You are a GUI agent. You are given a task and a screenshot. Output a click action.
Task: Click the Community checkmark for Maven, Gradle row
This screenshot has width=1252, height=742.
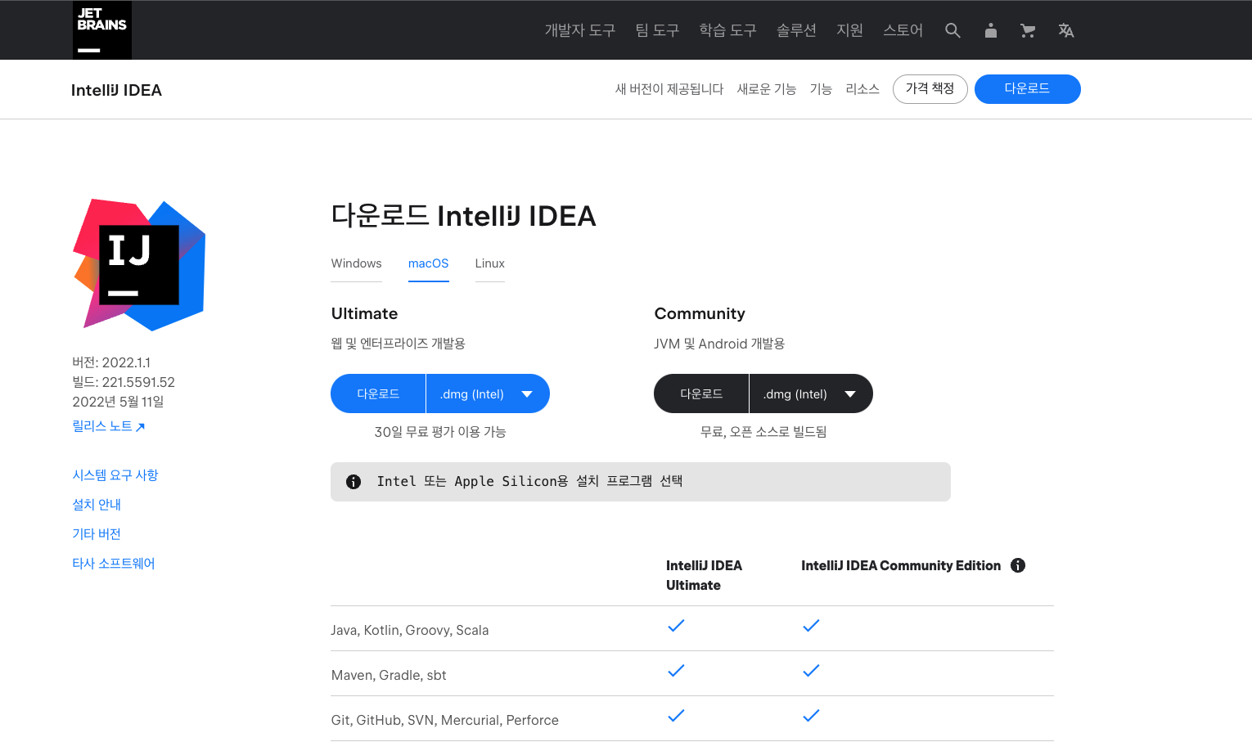point(811,671)
